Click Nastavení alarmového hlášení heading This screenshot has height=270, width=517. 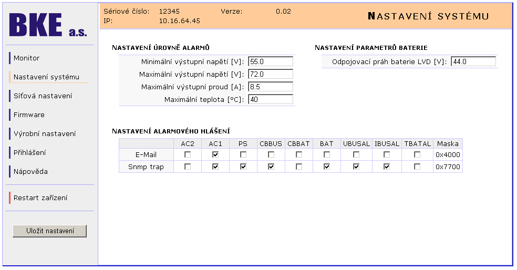click(171, 131)
